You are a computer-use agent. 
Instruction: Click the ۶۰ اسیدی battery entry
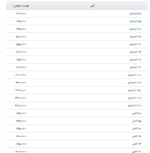click(135, 29)
